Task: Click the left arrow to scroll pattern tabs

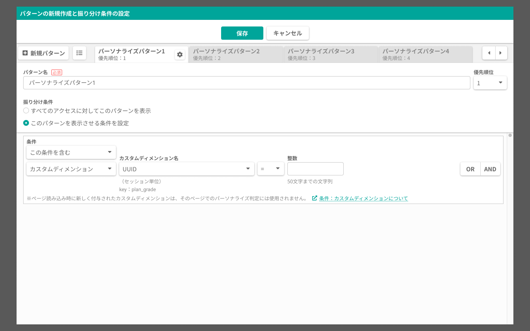Action: pos(489,53)
